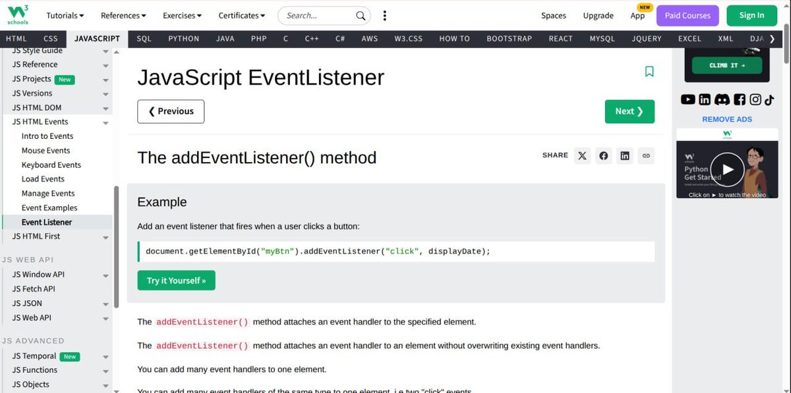Open Load Events sidebar item

point(43,179)
